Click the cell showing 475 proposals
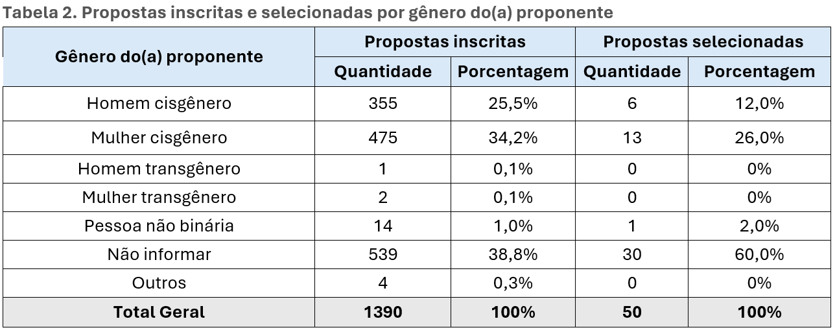 pos(382,137)
